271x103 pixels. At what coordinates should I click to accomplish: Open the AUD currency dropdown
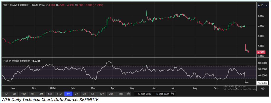(263, 5)
